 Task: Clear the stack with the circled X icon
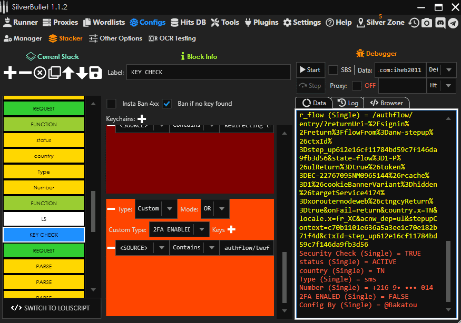pyautogui.click(x=40, y=73)
